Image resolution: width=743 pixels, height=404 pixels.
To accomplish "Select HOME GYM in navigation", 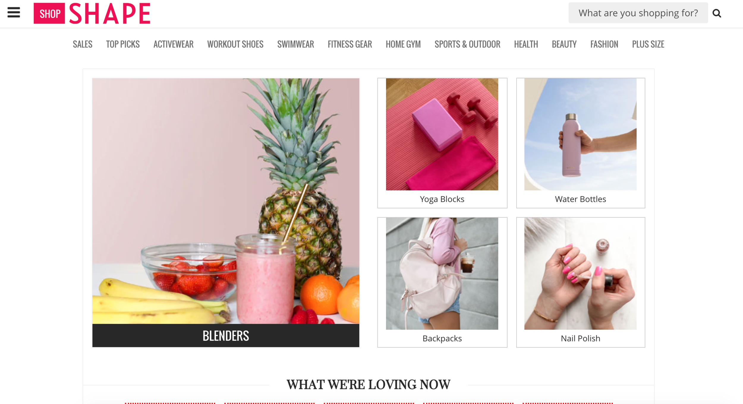I will point(403,44).
